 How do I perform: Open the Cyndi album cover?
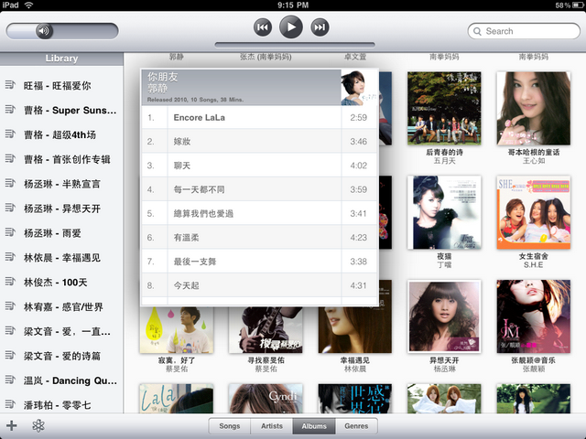[266, 399]
